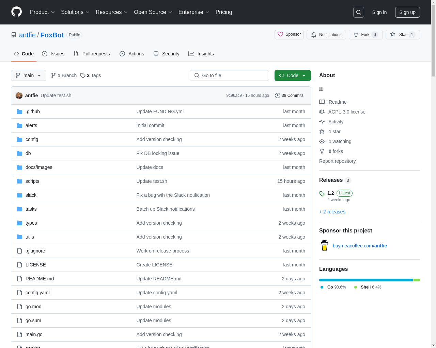
Task: Click the tag icon beside release 1.2
Action: pos(322,194)
